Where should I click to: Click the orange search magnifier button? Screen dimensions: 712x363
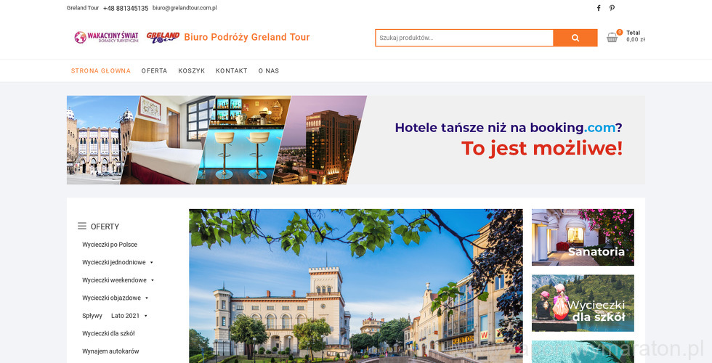click(x=575, y=38)
